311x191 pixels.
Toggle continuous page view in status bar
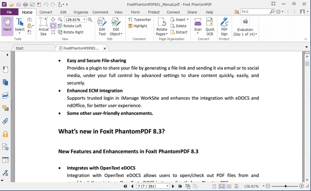click(x=222, y=186)
